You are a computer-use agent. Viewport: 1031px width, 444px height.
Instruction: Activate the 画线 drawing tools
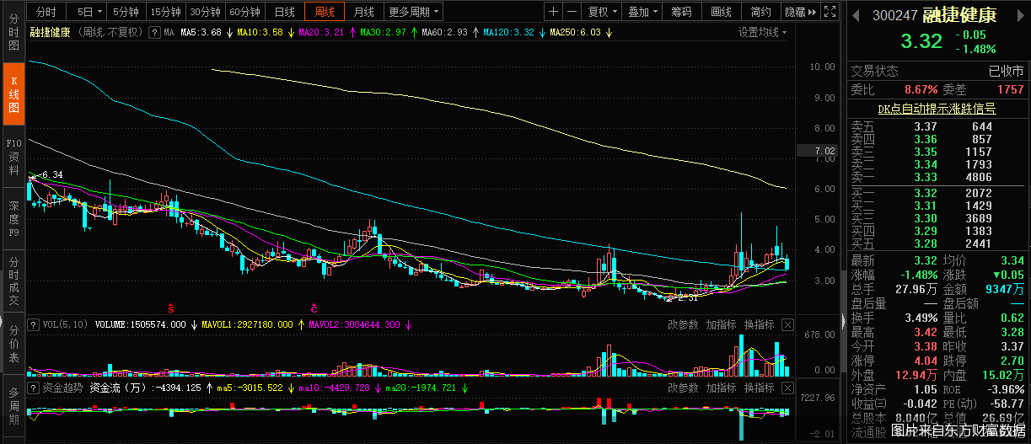tap(721, 12)
